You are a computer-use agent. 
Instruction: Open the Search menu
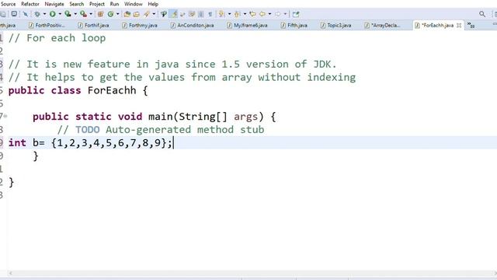77,4
